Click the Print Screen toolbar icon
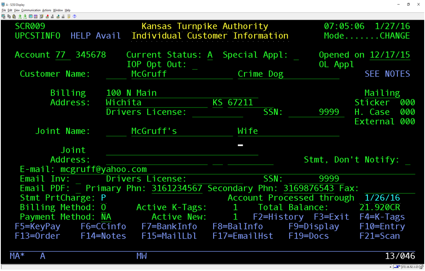The image size is (425, 271). [x=3, y=16]
